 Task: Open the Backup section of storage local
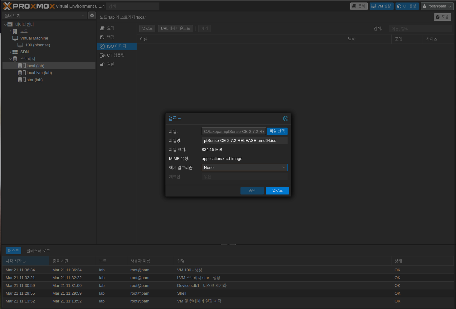tap(117, 37)
